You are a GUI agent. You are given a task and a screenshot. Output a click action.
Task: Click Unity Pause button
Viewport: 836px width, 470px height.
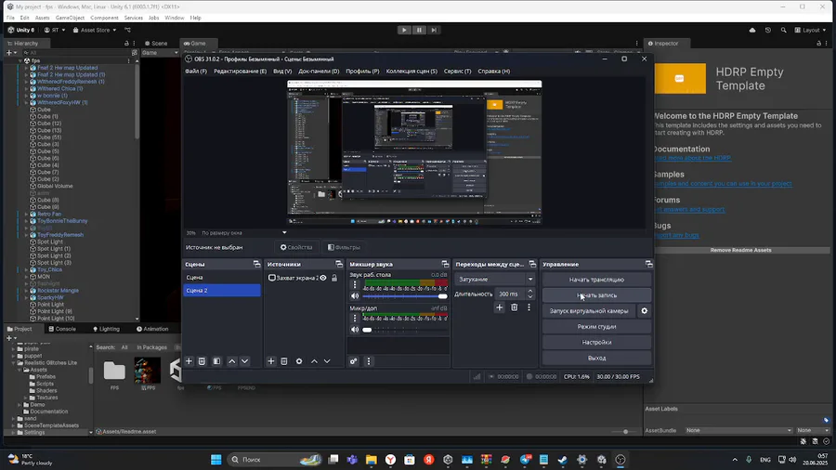click(419, 30)
